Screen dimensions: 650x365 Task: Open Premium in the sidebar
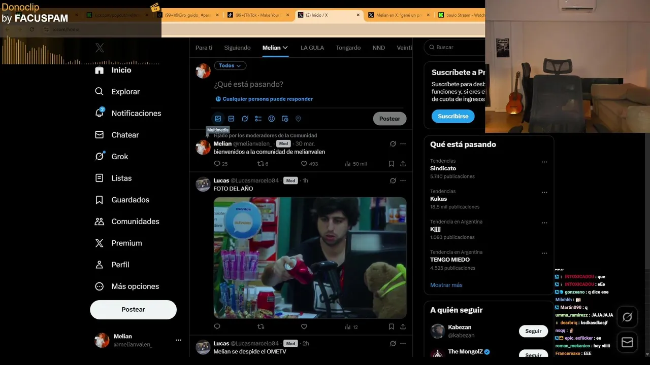pos(118,243)
